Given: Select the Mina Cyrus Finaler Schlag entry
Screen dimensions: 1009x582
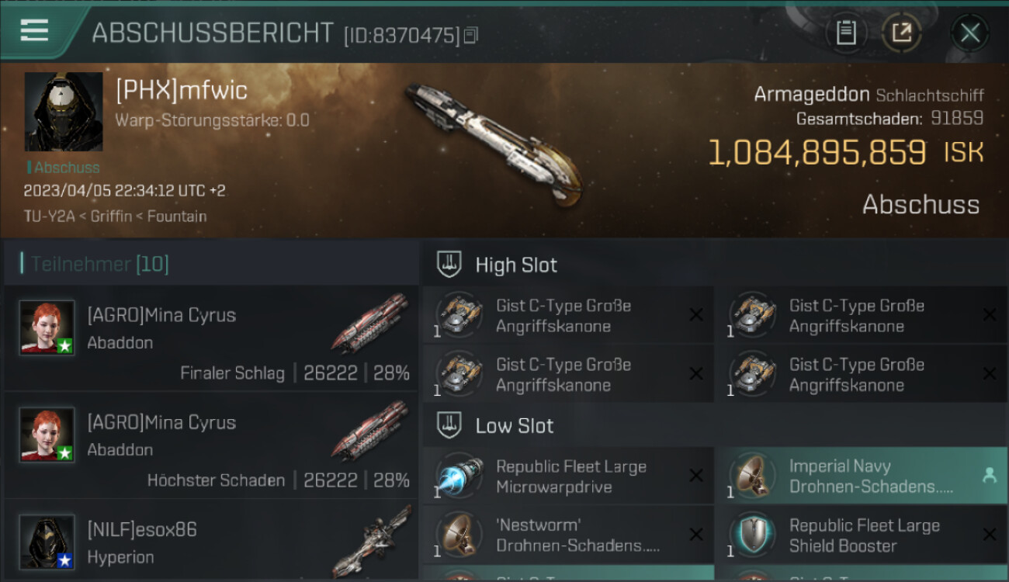Looking at the screenshot, I should coord(210,338).
